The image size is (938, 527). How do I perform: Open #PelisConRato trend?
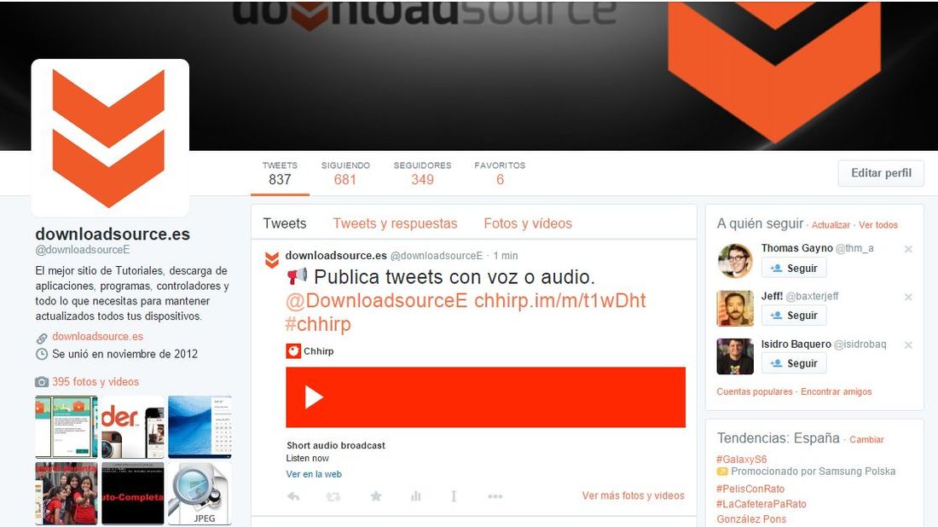(750, 489)
